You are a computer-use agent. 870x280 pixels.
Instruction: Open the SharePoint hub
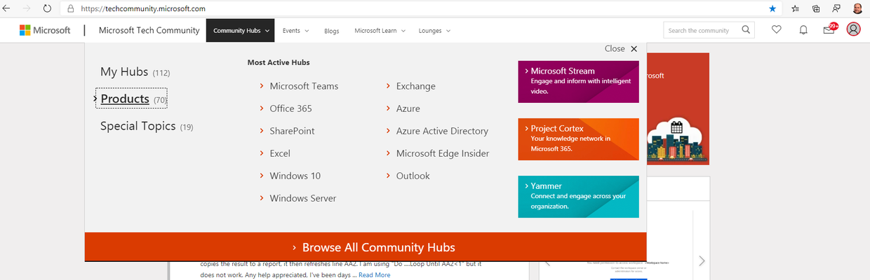(x=292, y=131)
